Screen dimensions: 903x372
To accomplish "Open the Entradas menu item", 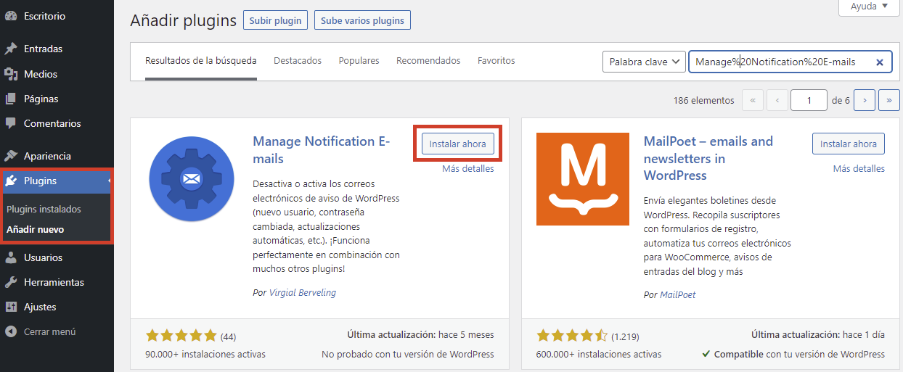I will click(57, 49).
